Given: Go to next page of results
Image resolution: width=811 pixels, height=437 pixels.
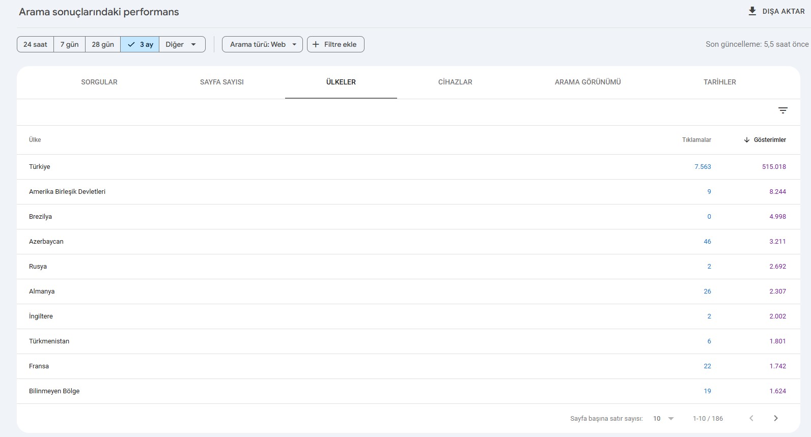Looking at the screenshot, I should 776,418.
